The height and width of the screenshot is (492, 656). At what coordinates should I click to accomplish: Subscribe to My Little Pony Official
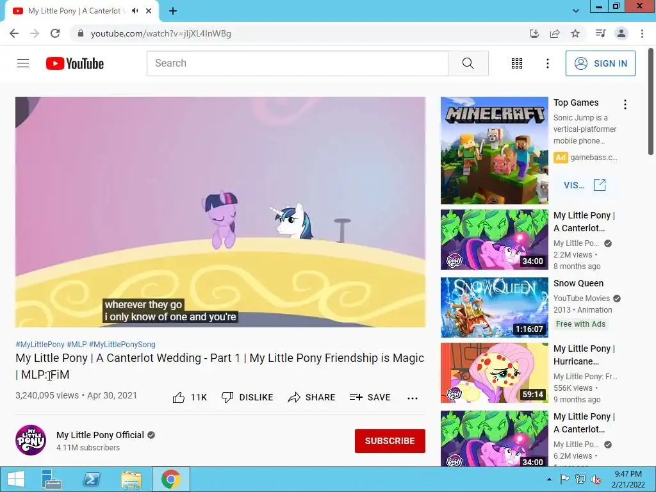pos(390,441)
